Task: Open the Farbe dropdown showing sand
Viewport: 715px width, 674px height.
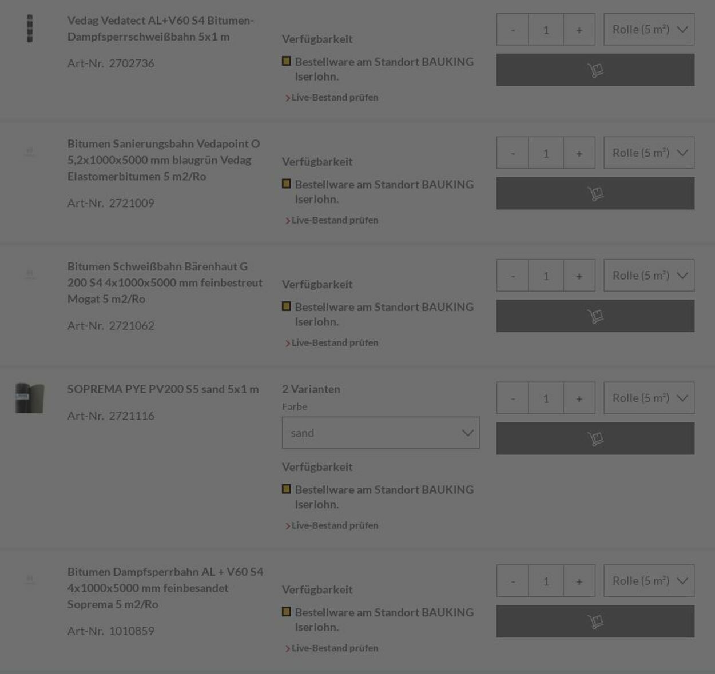Action: point(381,433)
